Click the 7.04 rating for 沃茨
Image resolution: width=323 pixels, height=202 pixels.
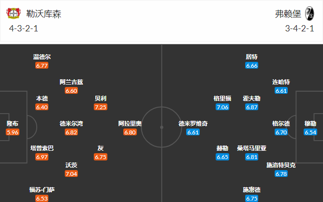click(x=71, y=173)
